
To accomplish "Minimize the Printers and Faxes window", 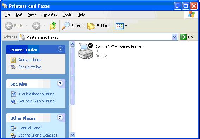I will coord(177,6).
